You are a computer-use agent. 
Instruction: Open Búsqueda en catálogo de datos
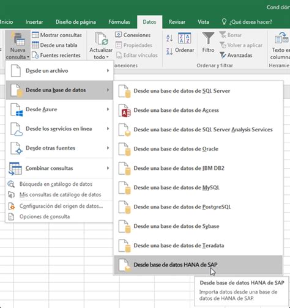pos(59,184)
